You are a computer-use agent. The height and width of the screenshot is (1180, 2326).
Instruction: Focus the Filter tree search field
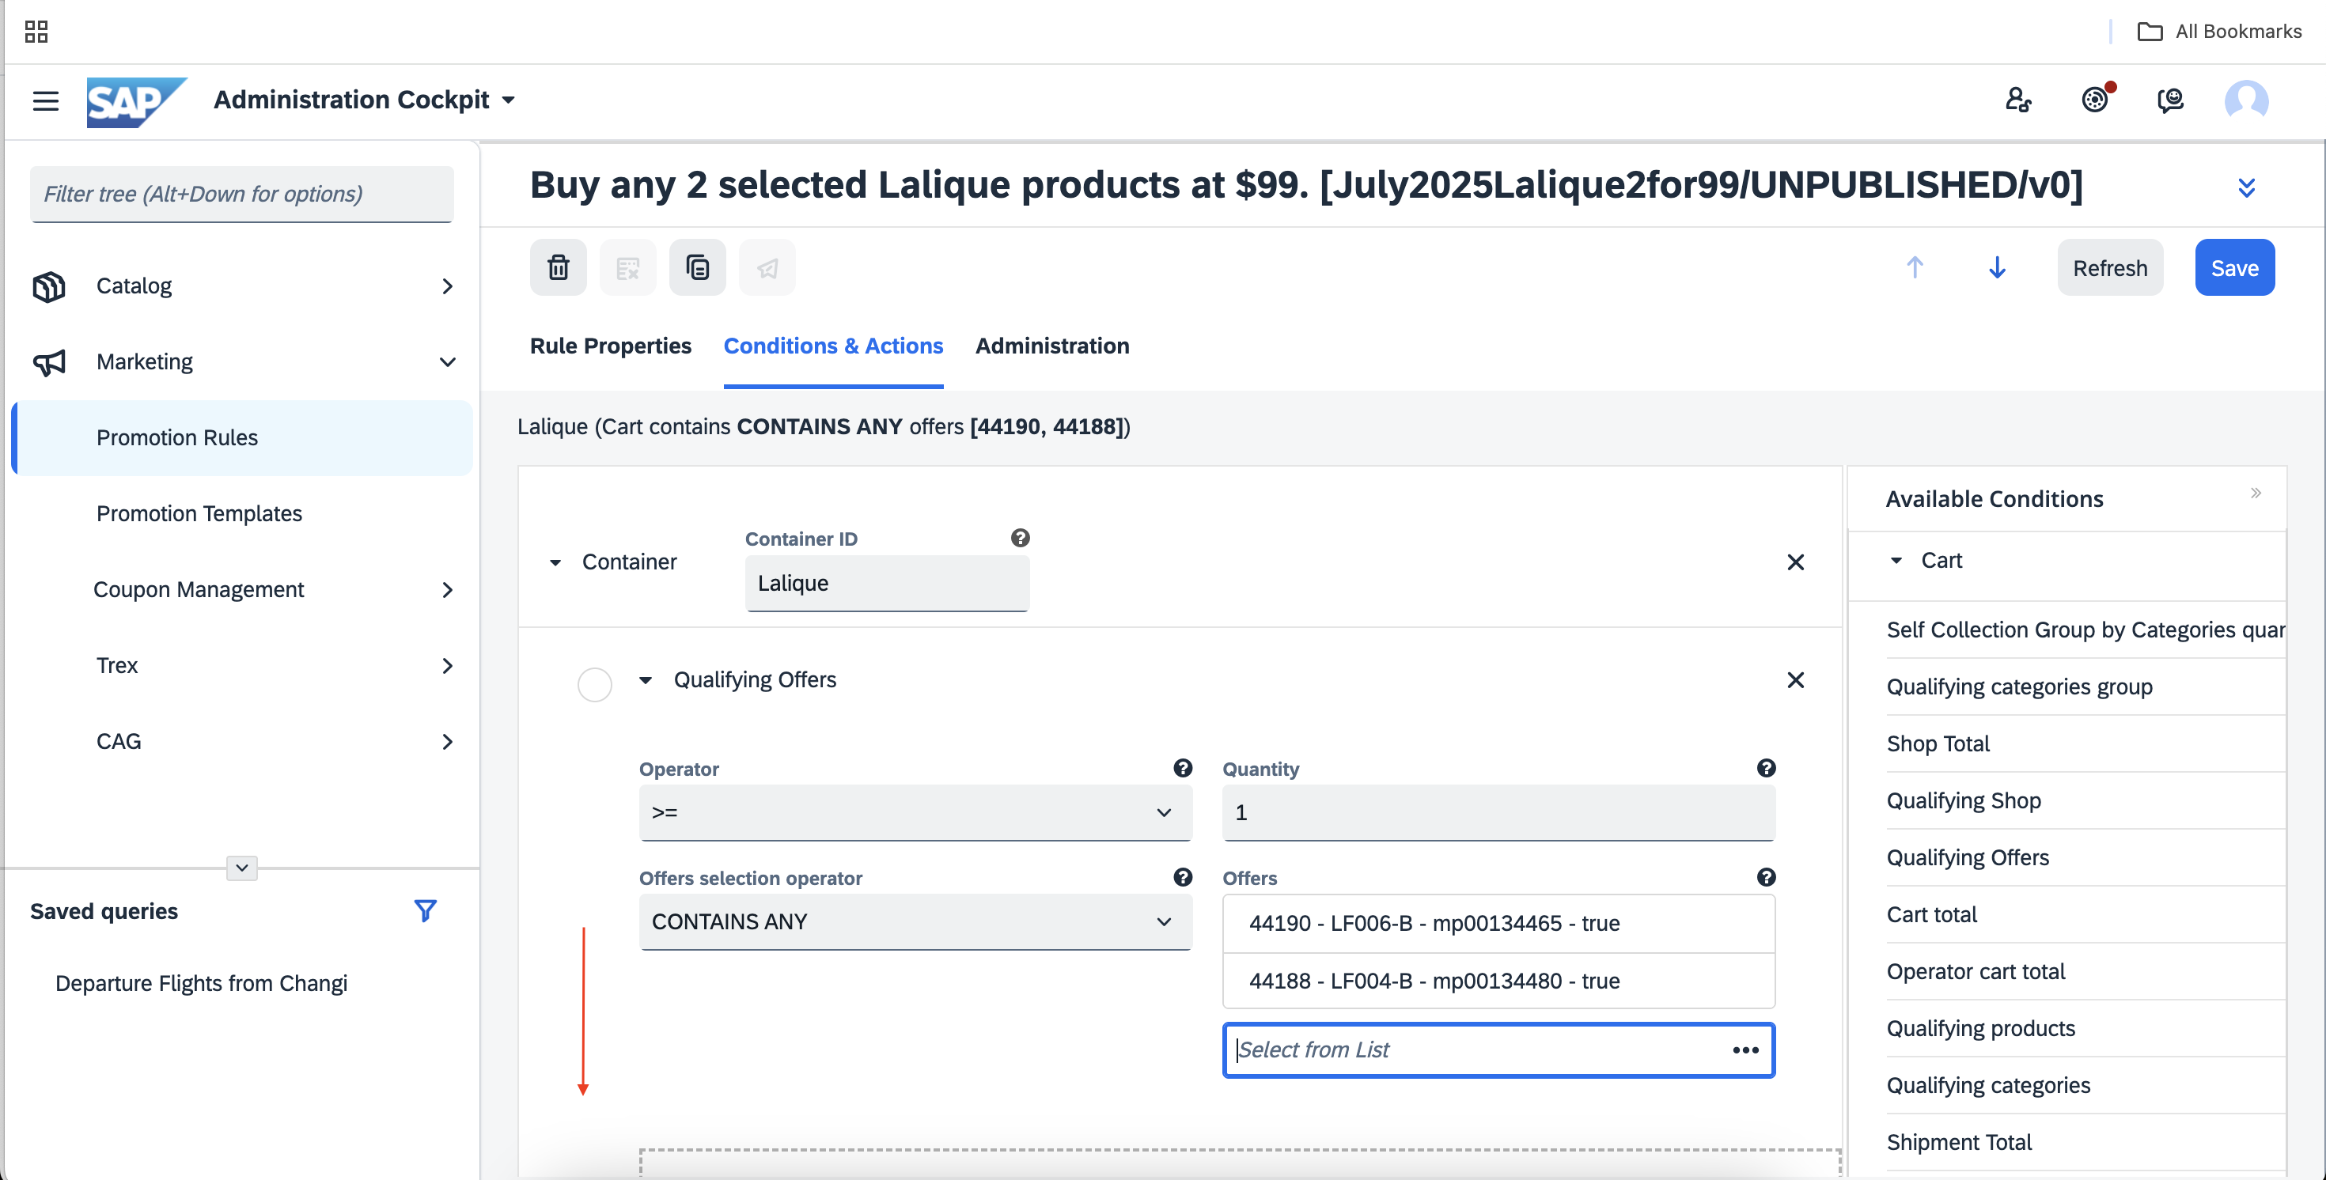[242, 194]
